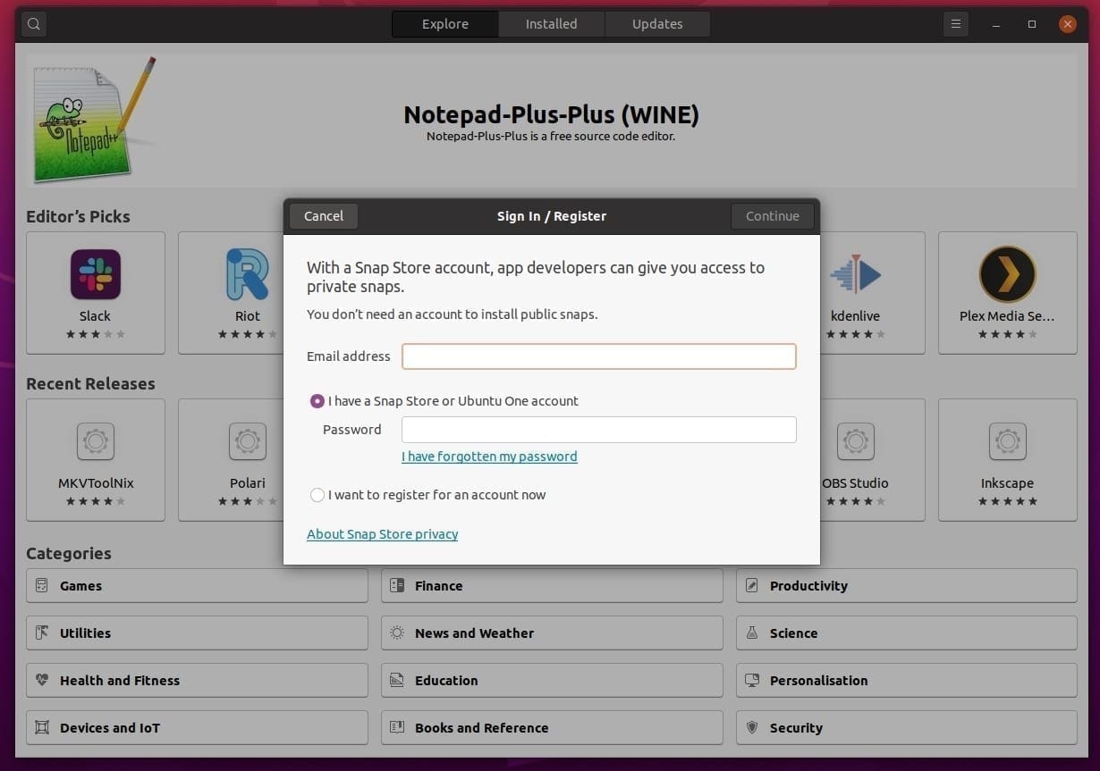Close the software window
Viewport: 1100px width, 771px height.
click(1067, 24)
